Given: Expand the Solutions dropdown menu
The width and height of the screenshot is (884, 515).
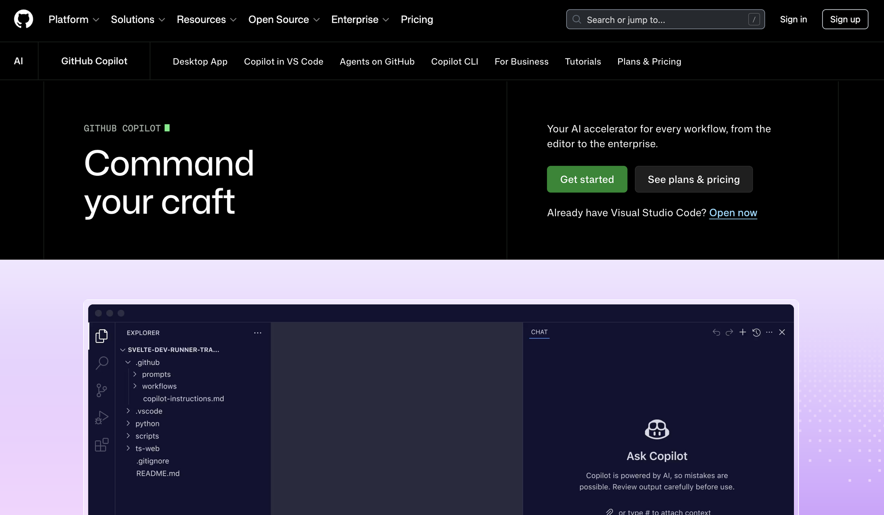Looking at the screenshot, I should pos(138,19).
